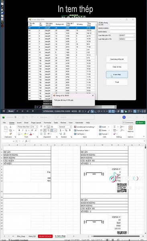
Task: Click the DỰ ÁN input field in dialog
Action: [x=122, y=25]
